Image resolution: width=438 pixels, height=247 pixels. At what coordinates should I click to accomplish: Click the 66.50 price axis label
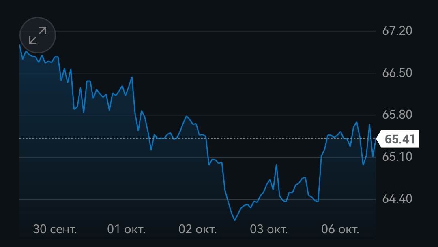[397, 73]
